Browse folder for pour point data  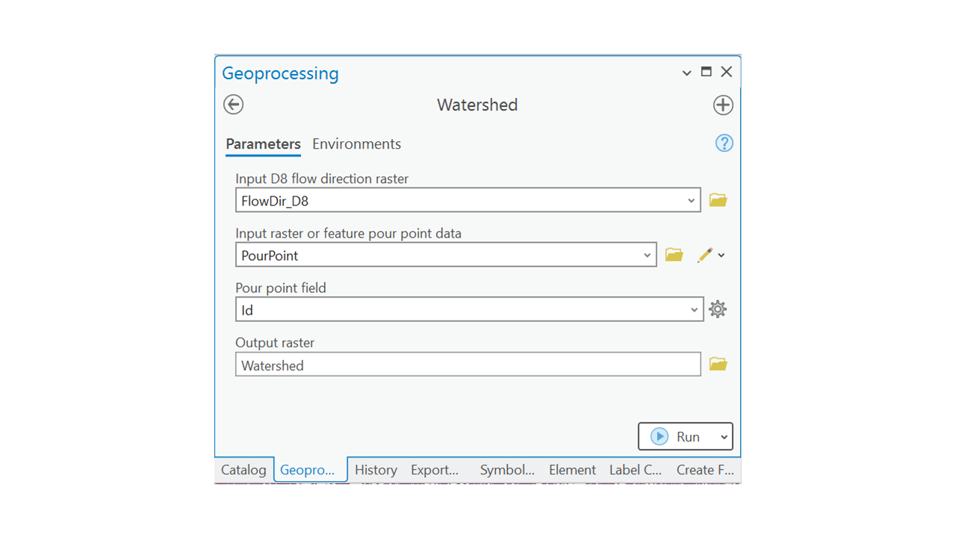click(674, 255)
